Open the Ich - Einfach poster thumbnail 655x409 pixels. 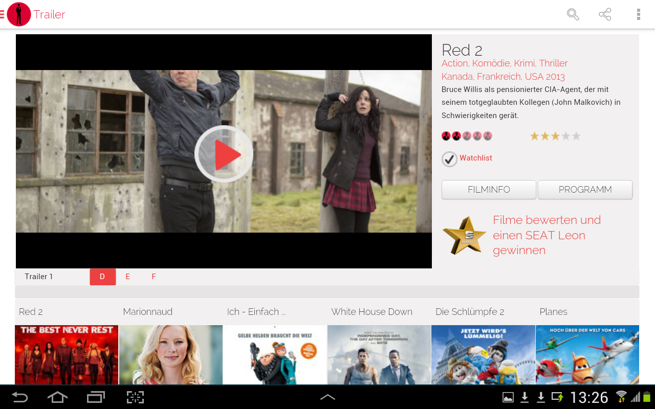[x=275, y=355]
